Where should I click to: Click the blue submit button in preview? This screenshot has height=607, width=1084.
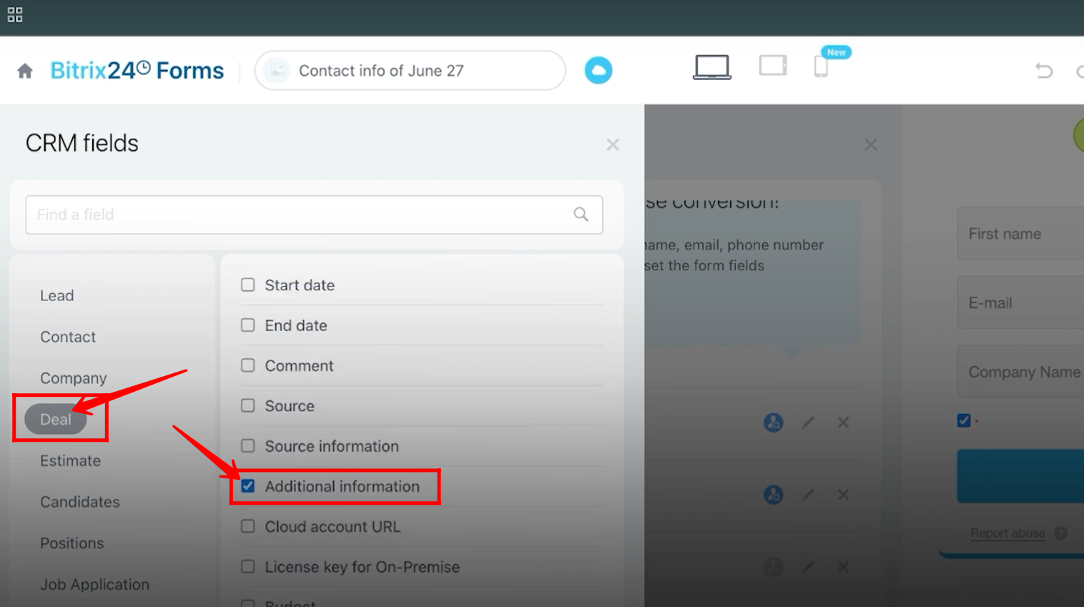pos(1020,476)
